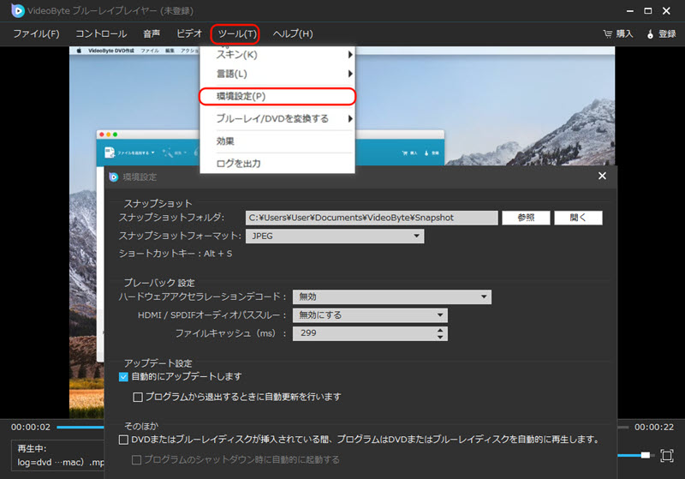Select 環境設定(P) menu entry

[277, 97]
